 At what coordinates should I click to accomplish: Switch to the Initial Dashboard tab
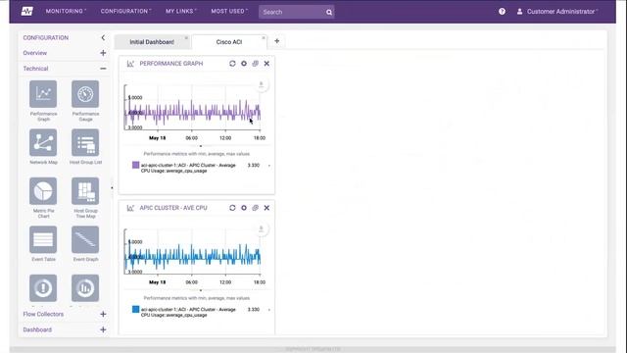(x=152, y=42)
